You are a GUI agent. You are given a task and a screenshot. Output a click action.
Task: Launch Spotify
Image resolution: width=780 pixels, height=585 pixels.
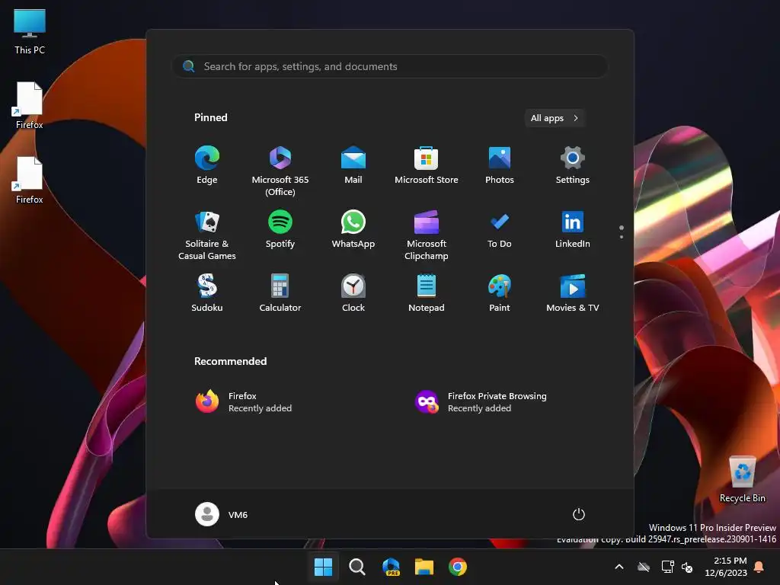[x=280, y=230]
